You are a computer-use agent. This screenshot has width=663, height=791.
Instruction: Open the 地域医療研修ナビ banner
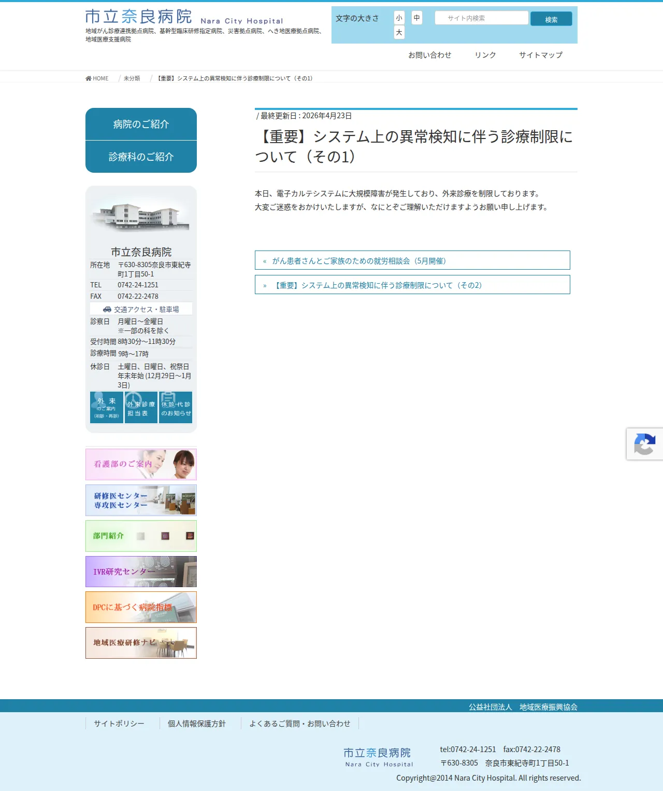coord(141,643)
